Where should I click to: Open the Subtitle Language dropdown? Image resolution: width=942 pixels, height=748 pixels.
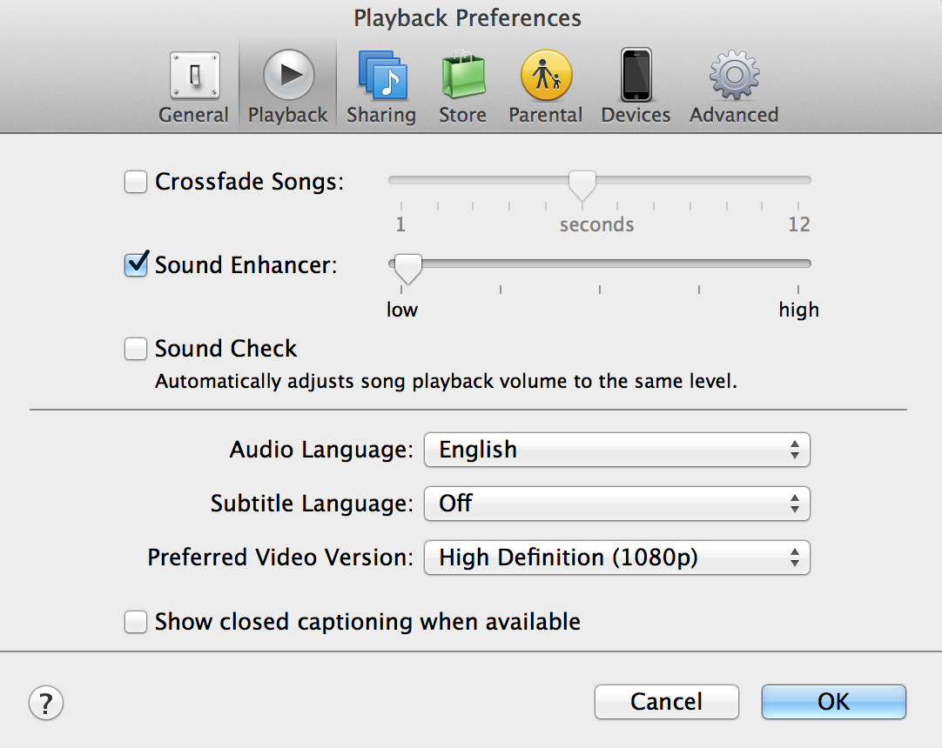617,503
